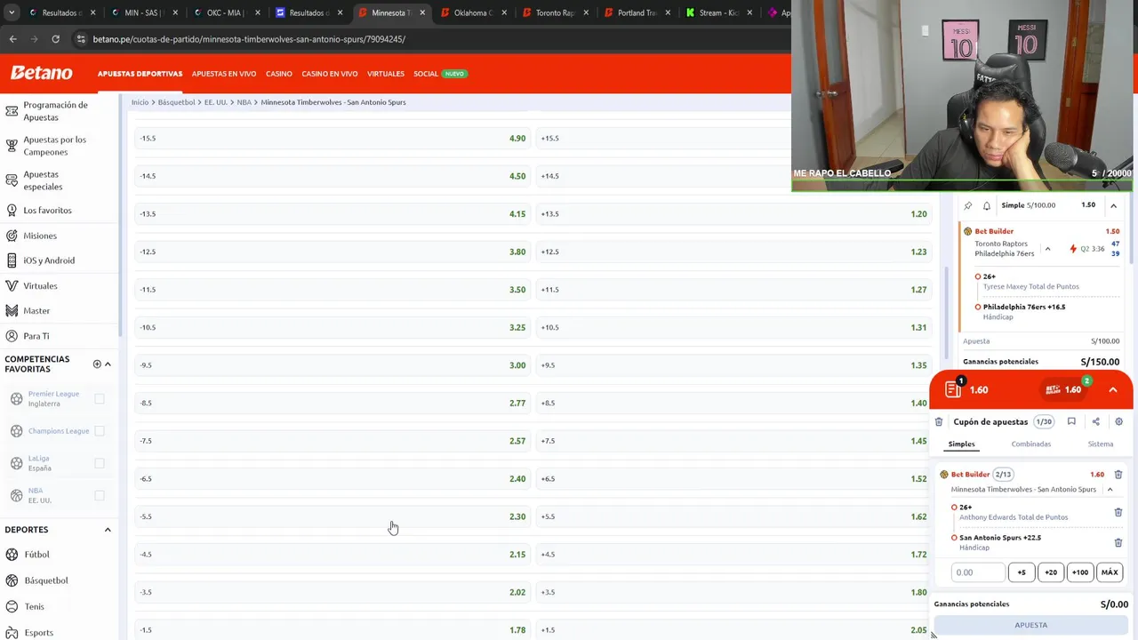1138x640 pixels.
Task: Open Casino en Vivo menu
Action: (x=330, y=74)
